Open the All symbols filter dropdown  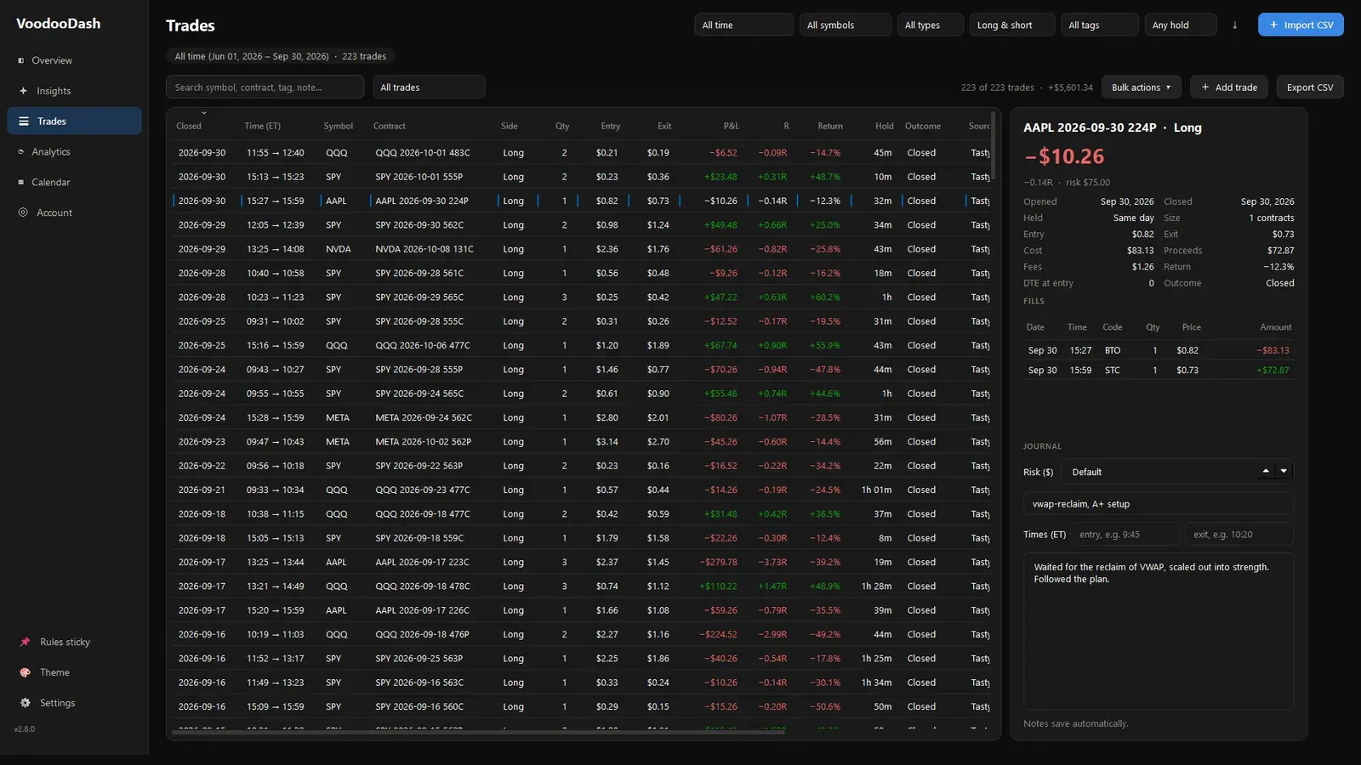tap(845, 25)
